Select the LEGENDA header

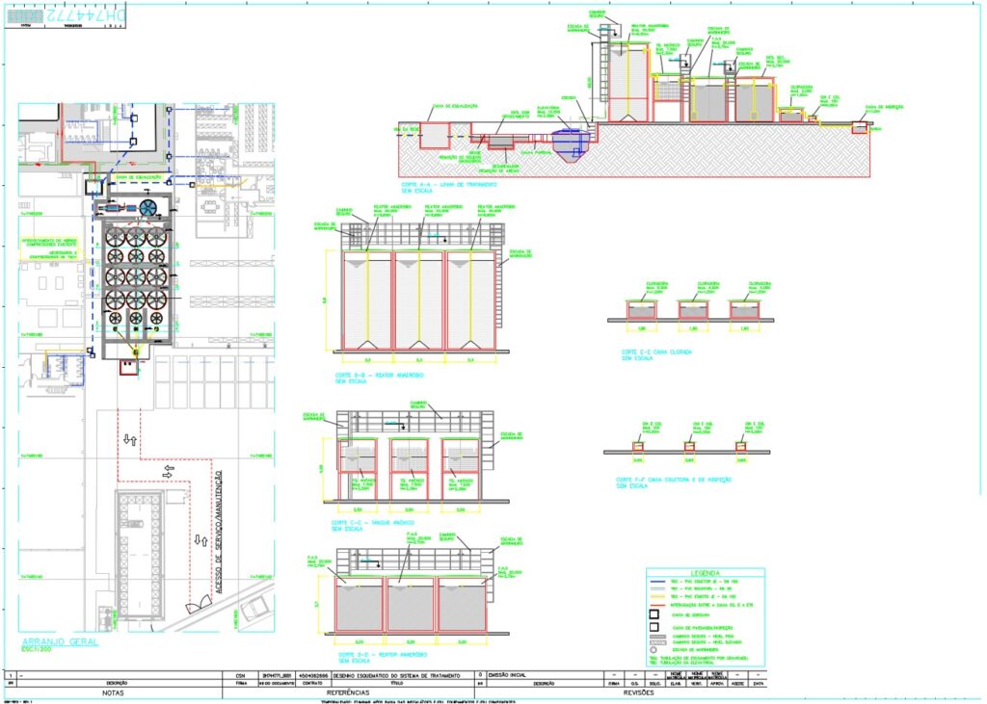(x=705, y=572)
